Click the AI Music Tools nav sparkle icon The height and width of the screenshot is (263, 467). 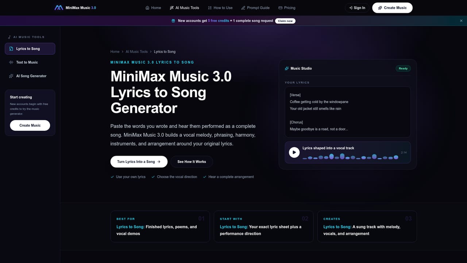[x=172, y=8]
